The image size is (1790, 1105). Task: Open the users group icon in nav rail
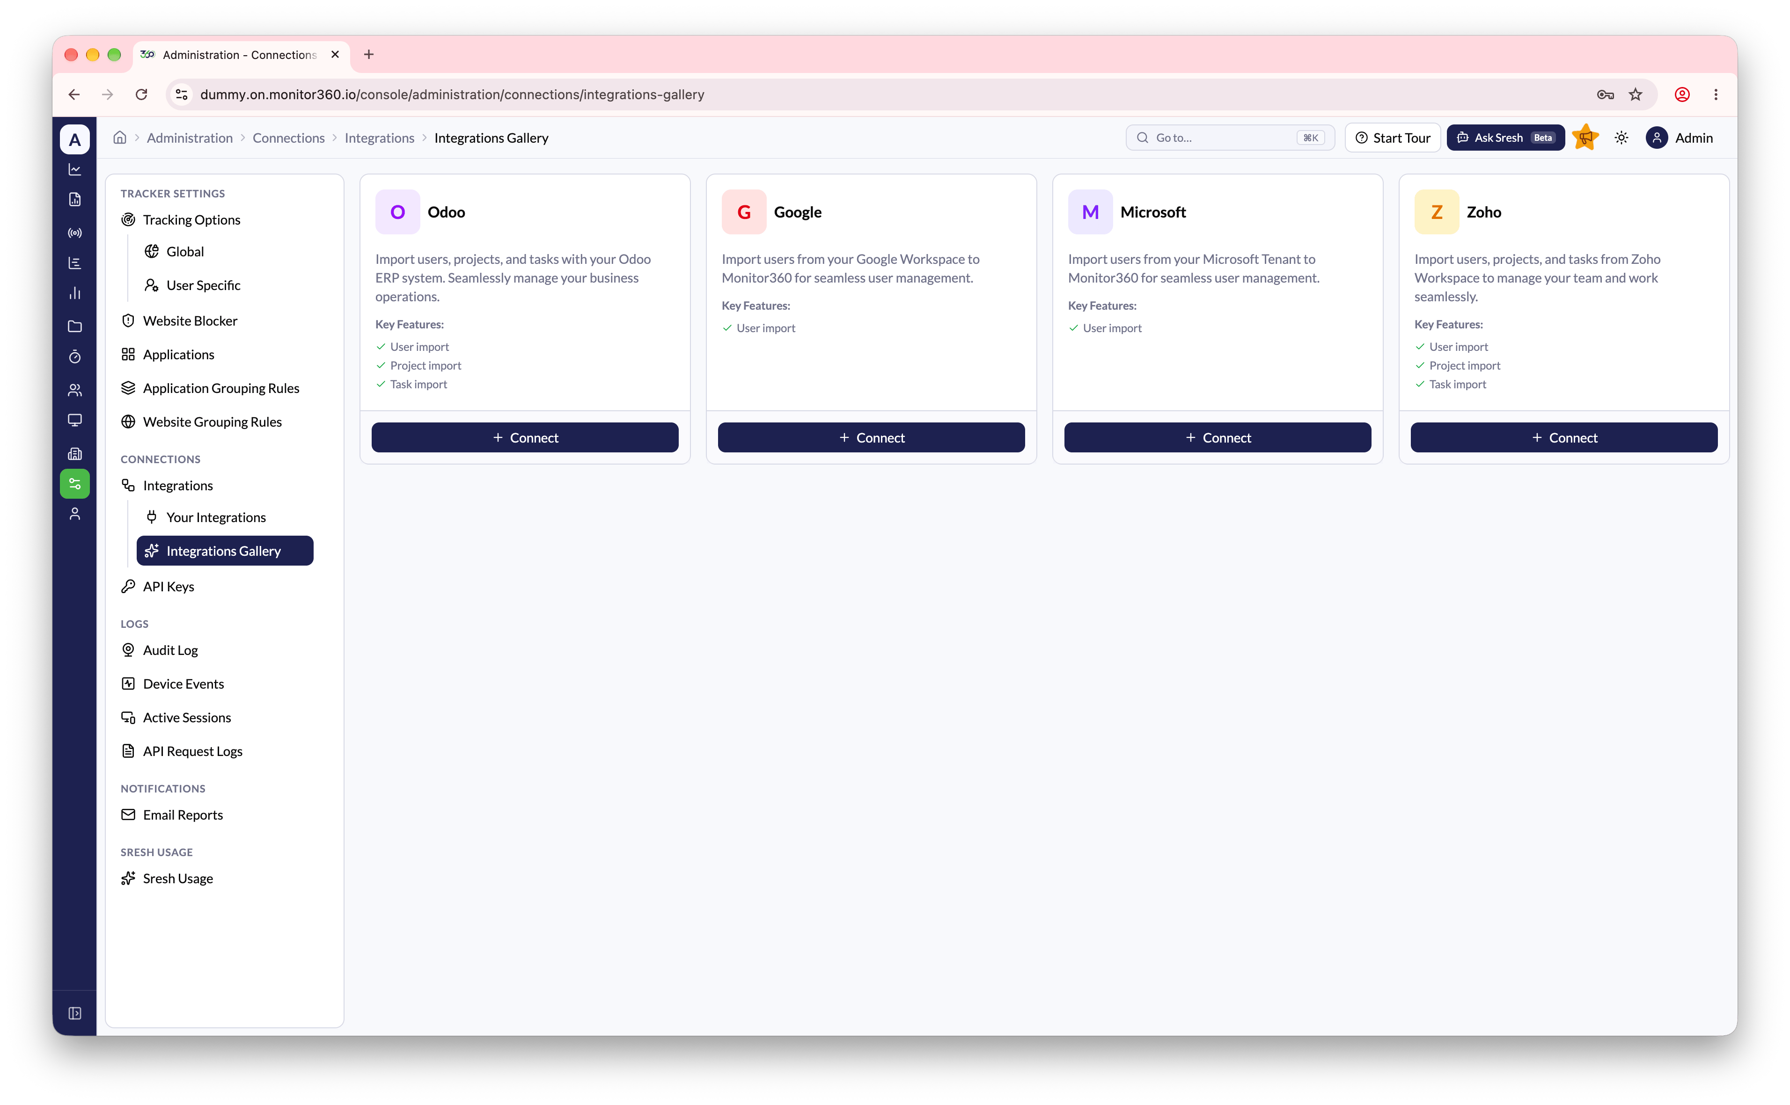pos(74,390)
